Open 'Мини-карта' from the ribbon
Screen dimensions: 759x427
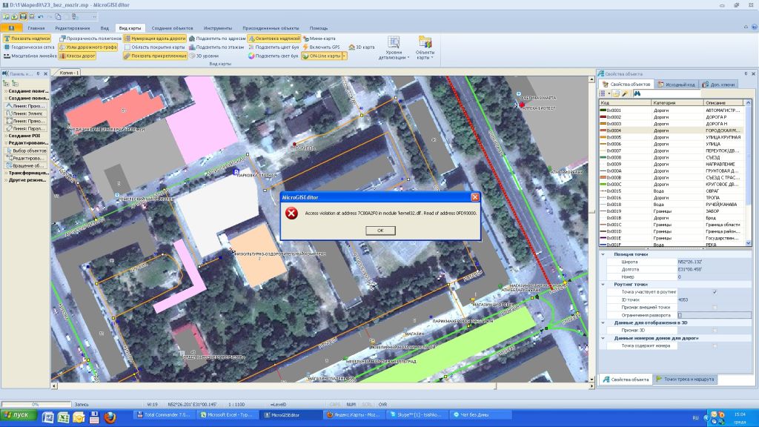click(321, 38)
